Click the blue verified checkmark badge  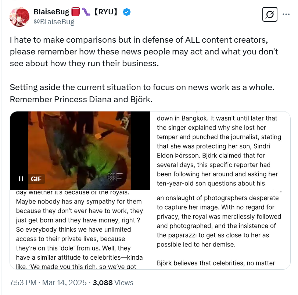pyautogui.click(x=126, y=12)
